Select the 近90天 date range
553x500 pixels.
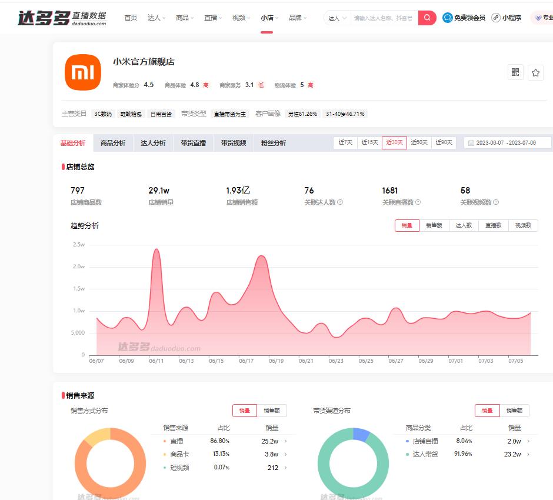point(443,142)
